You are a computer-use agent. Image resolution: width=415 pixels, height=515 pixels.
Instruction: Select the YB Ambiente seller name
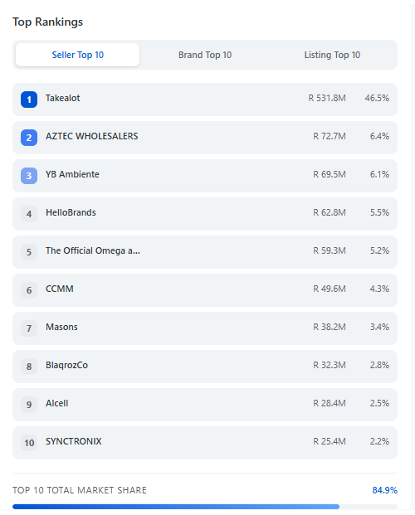pyautogui.click(x=72, y=174)
